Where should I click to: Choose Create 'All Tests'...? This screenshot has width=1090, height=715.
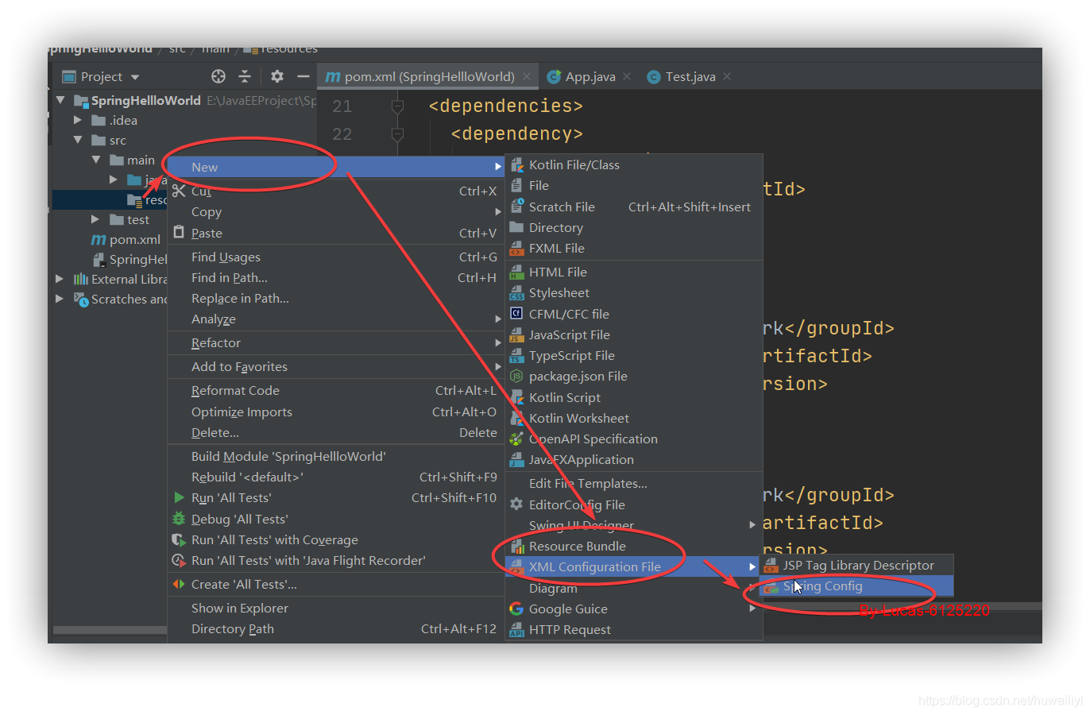336,584
